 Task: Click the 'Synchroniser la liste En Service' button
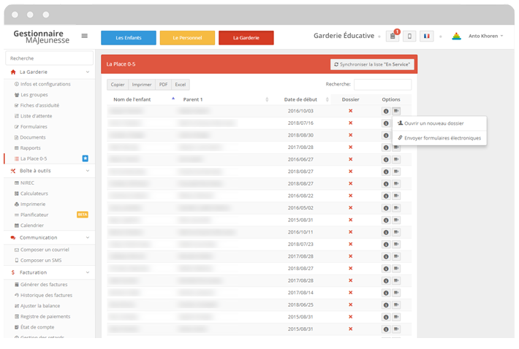click(373, 64)
